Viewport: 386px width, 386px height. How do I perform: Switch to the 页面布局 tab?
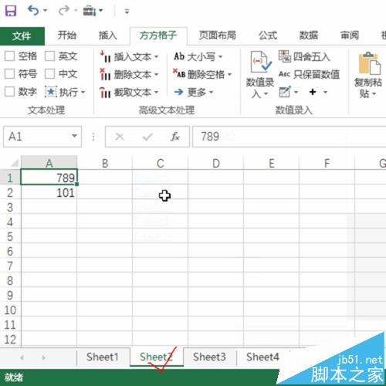217,36
